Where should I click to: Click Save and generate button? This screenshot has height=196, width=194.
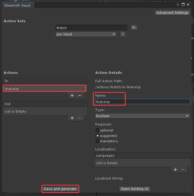tap(60, 189)
